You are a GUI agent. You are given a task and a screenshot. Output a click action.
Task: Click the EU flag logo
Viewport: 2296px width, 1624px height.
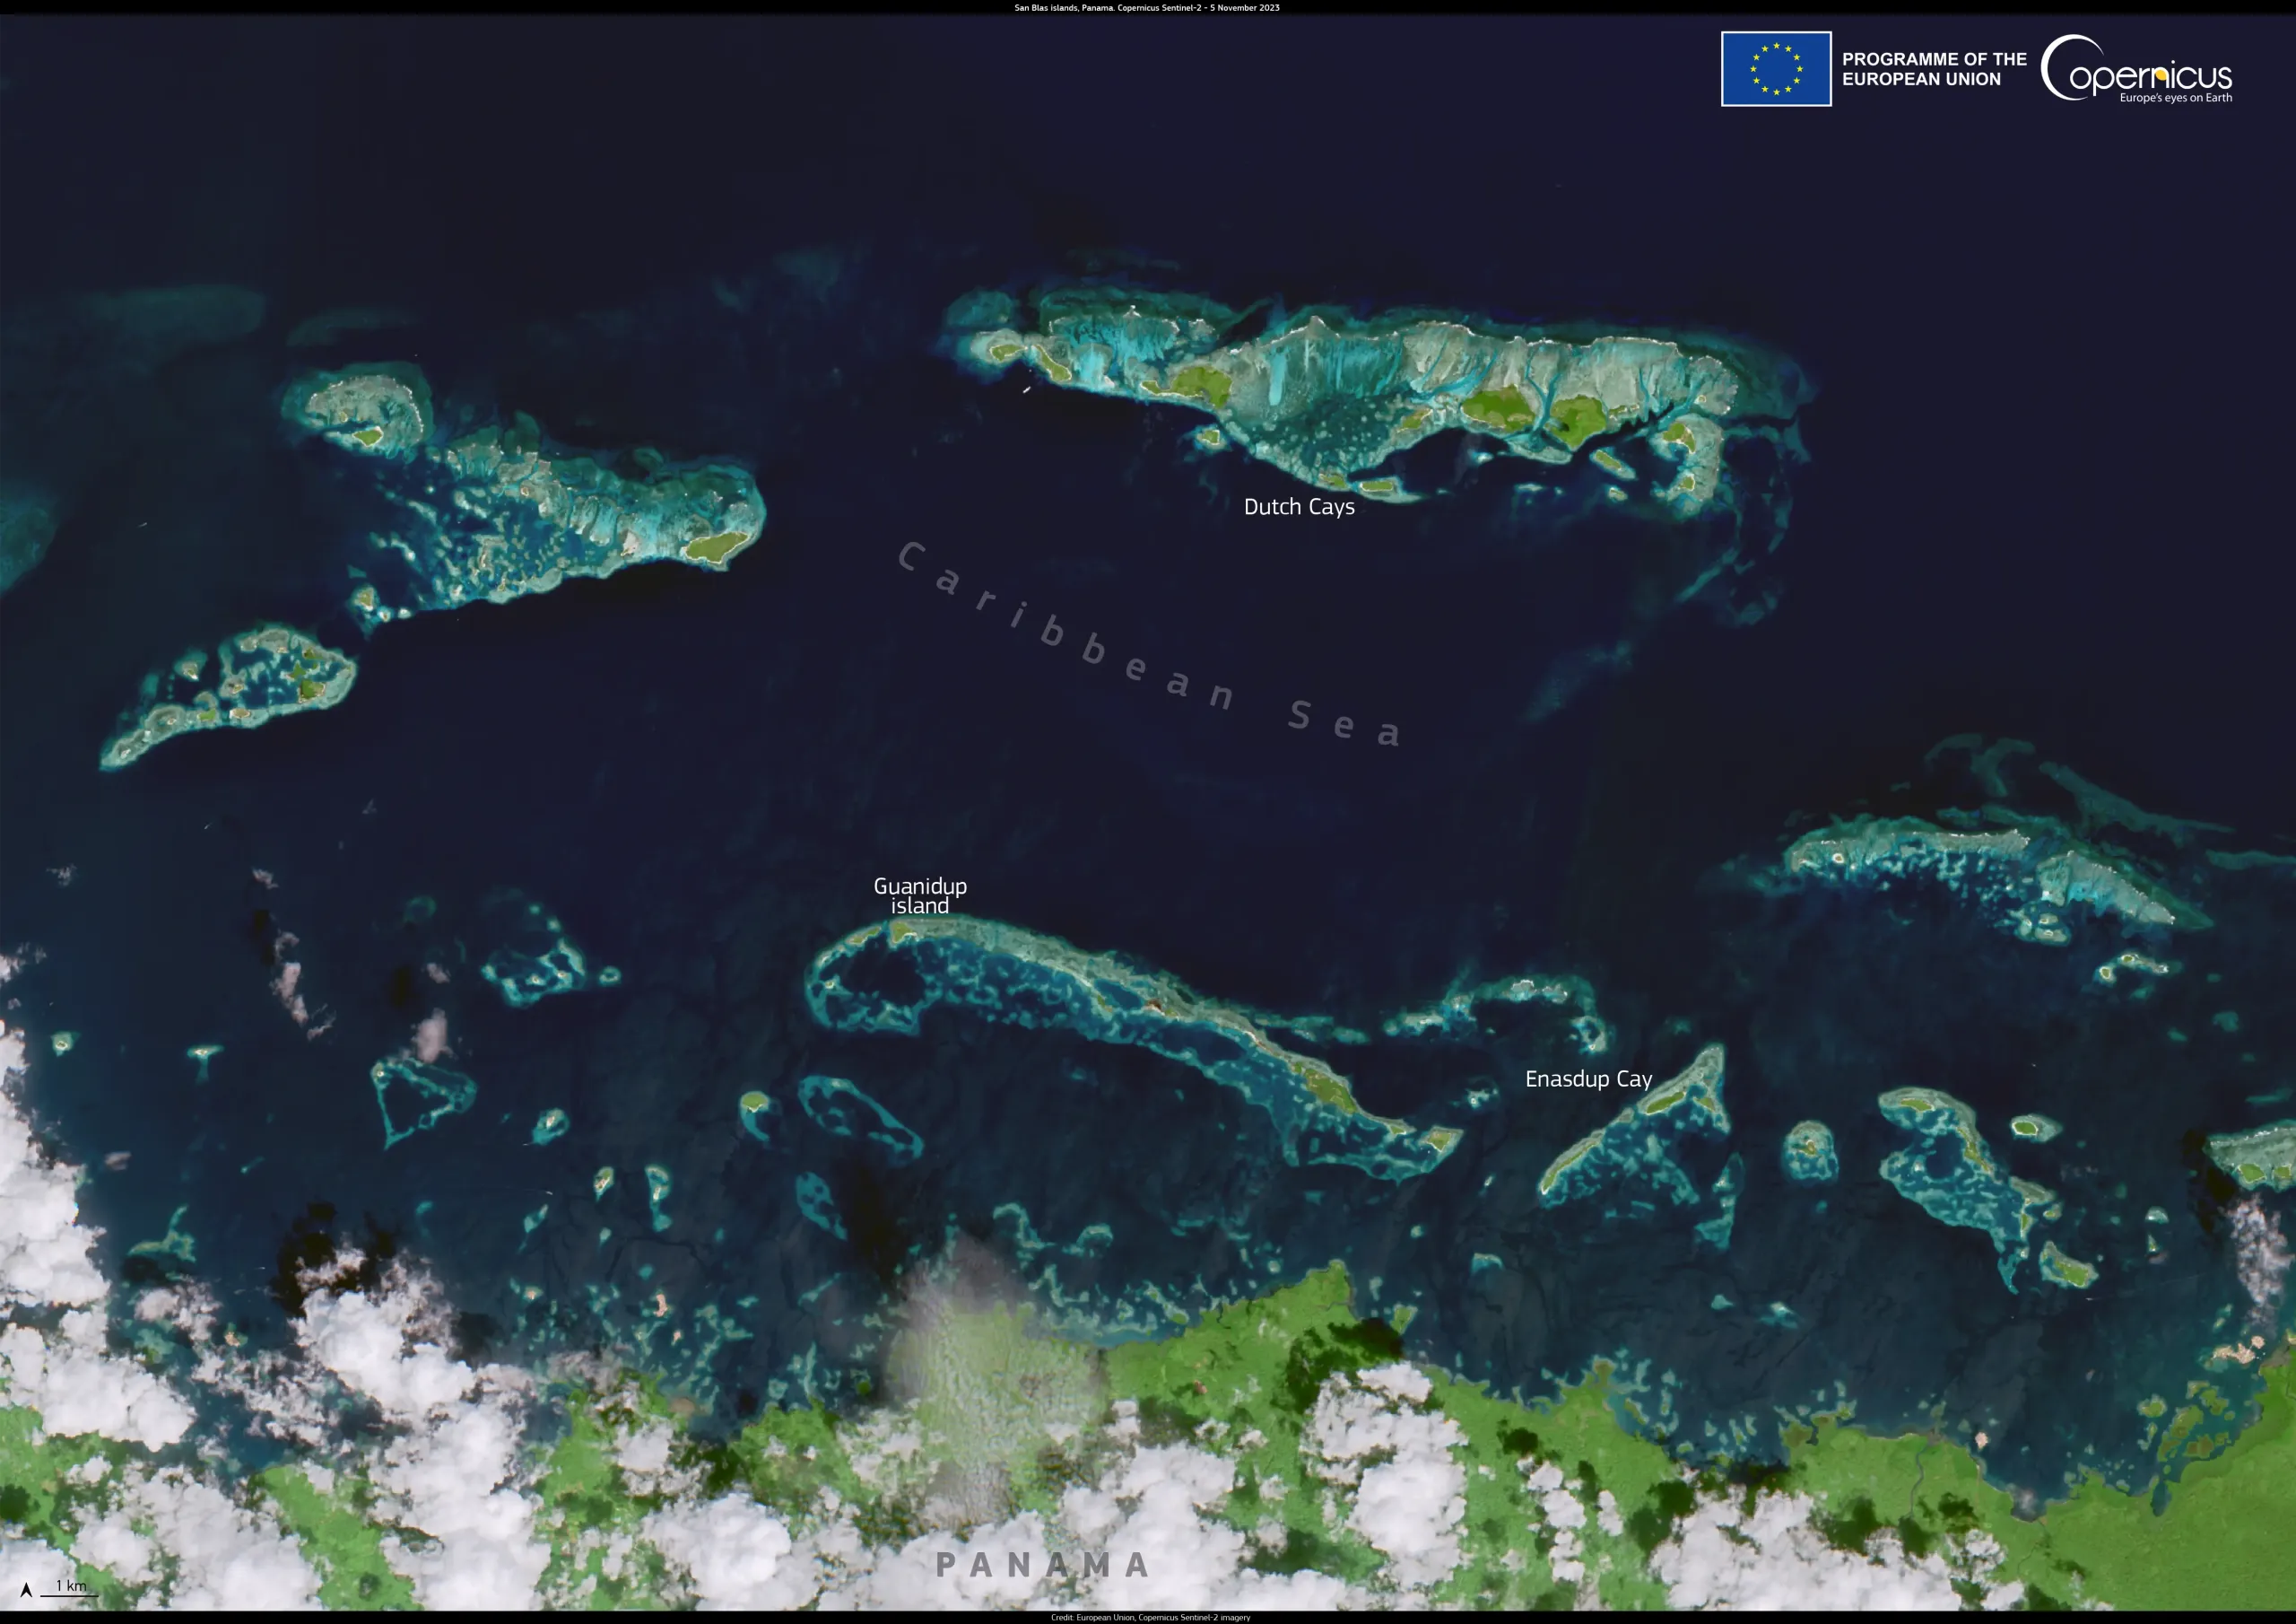coord(1776,71)
